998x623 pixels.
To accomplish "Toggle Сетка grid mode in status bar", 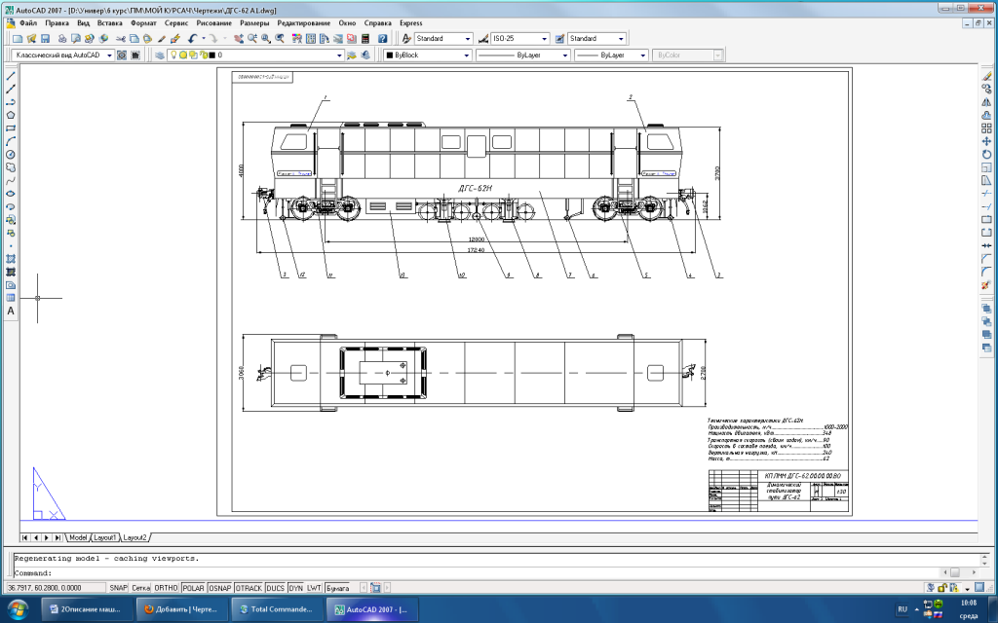I will (140, 588).
